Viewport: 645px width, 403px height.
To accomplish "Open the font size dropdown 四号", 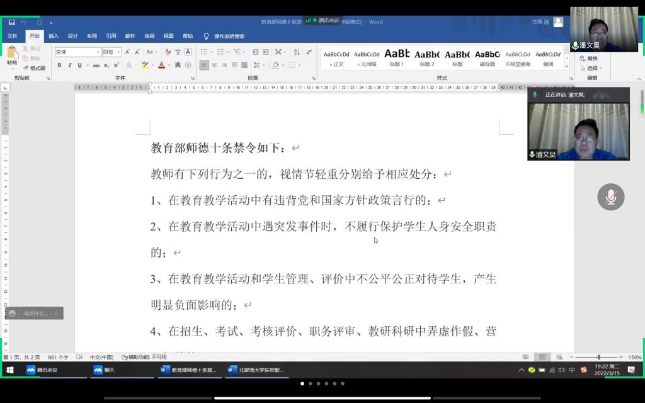I will [111, 52].
